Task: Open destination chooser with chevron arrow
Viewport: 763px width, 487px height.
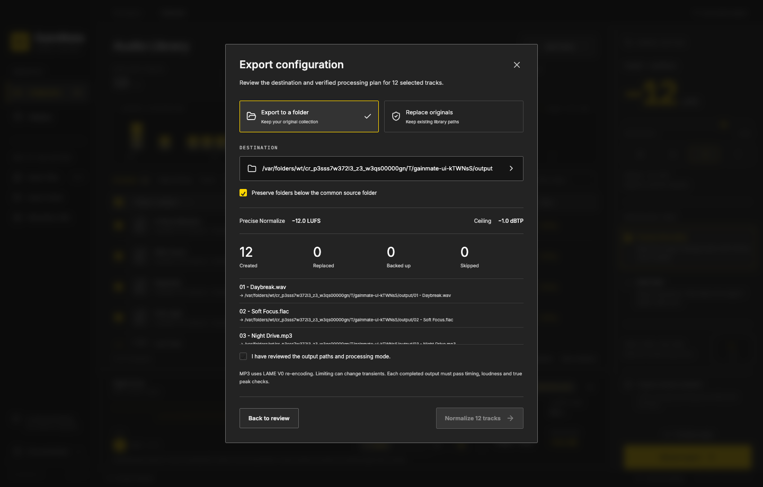Action: [511, 168]
